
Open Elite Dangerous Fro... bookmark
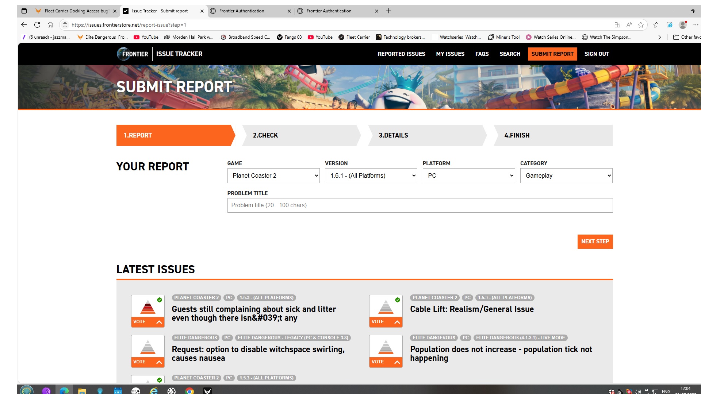point(102,37)
